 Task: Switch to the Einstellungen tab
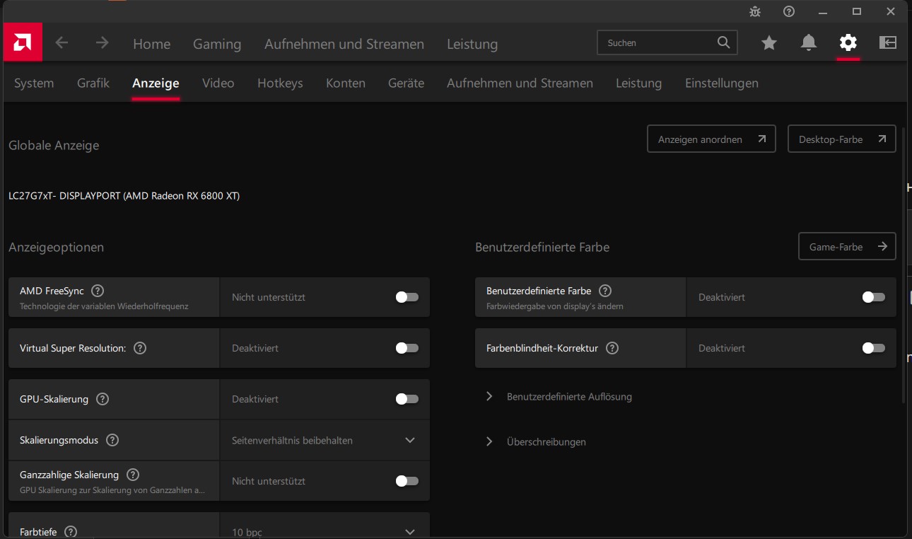pyautogui.click(x=722, y=83)
